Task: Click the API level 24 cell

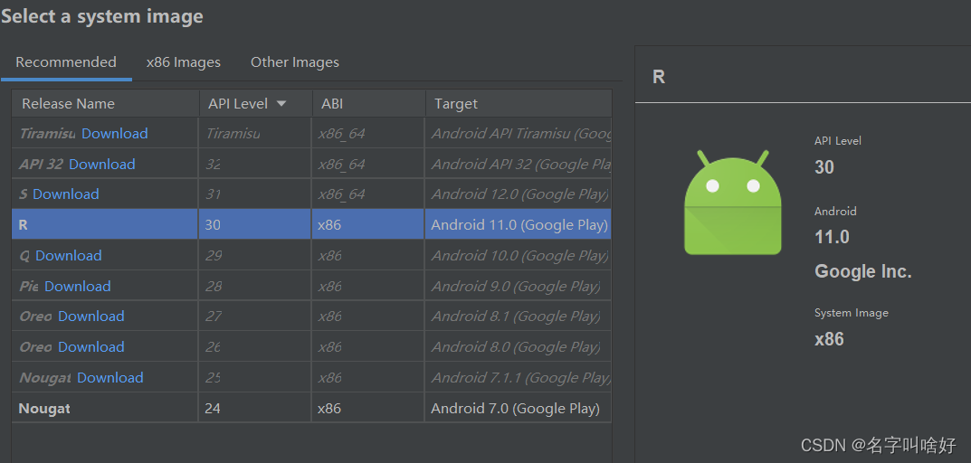Action: tap(255, 408)
